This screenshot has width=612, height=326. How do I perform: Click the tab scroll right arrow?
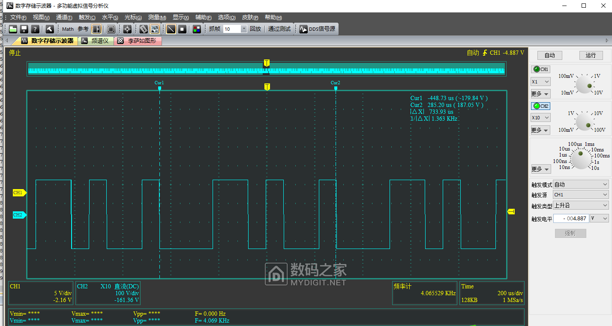pyautogui.click(x=607, y=41)
